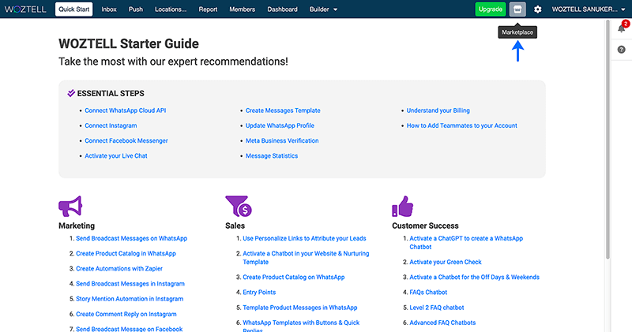Open the Members menu item

tap(243, 9)
